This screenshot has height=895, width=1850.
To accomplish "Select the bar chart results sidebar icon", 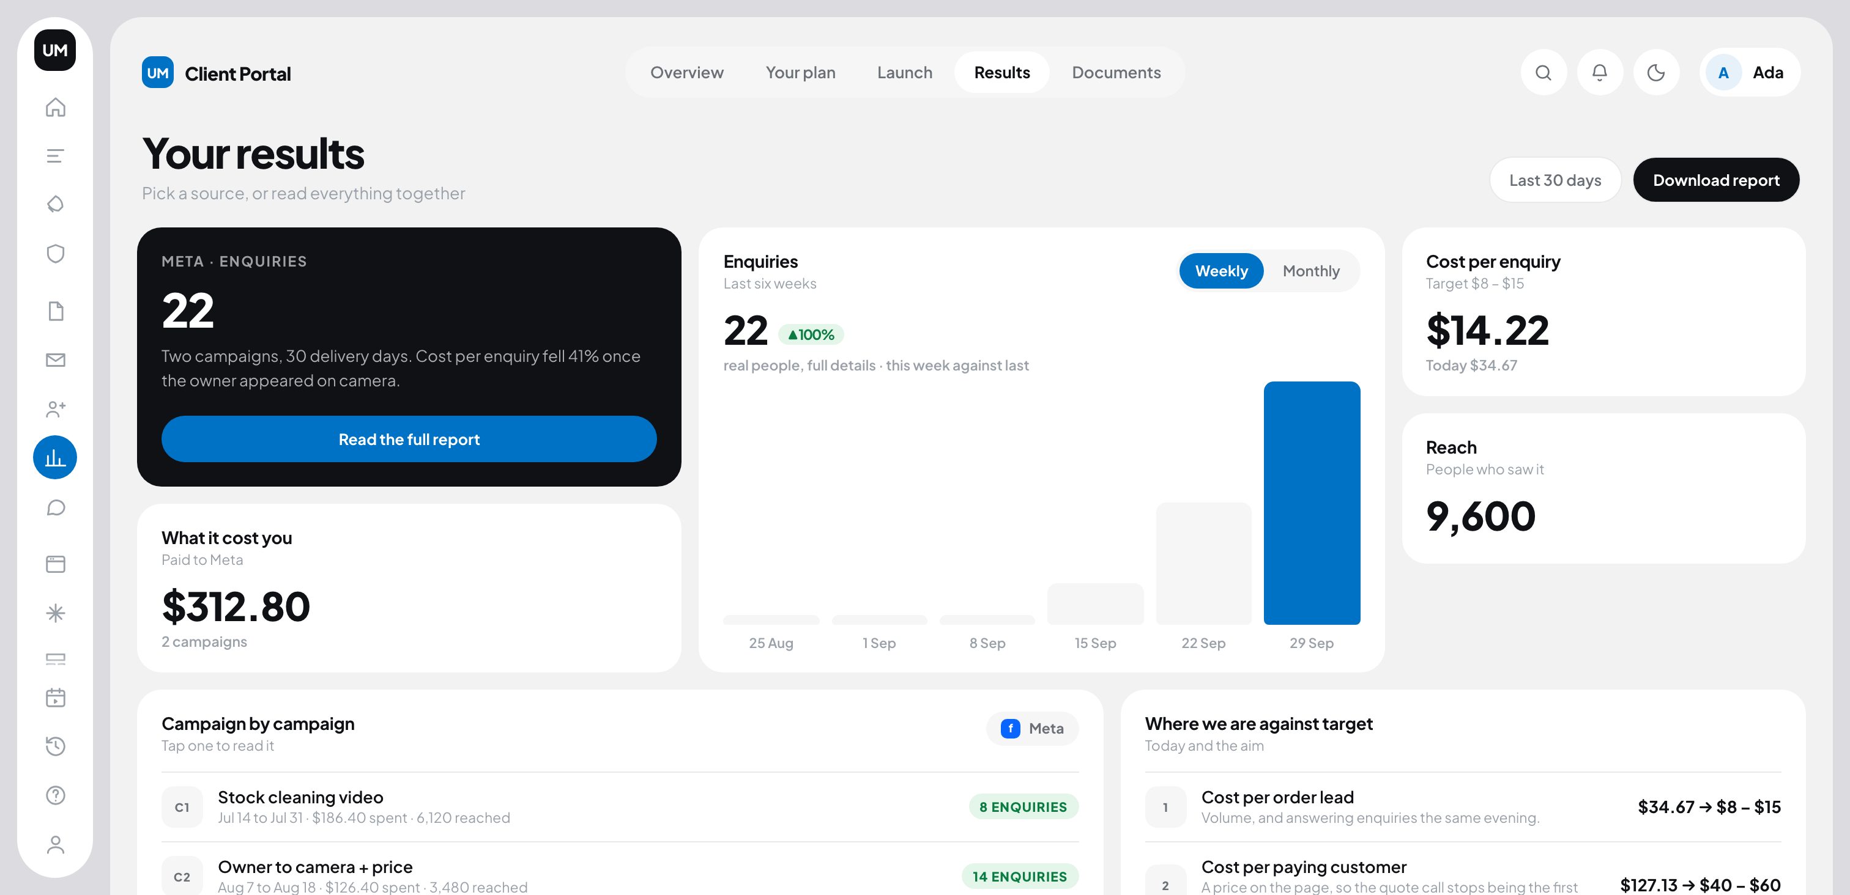I will (x=55, y=457).
